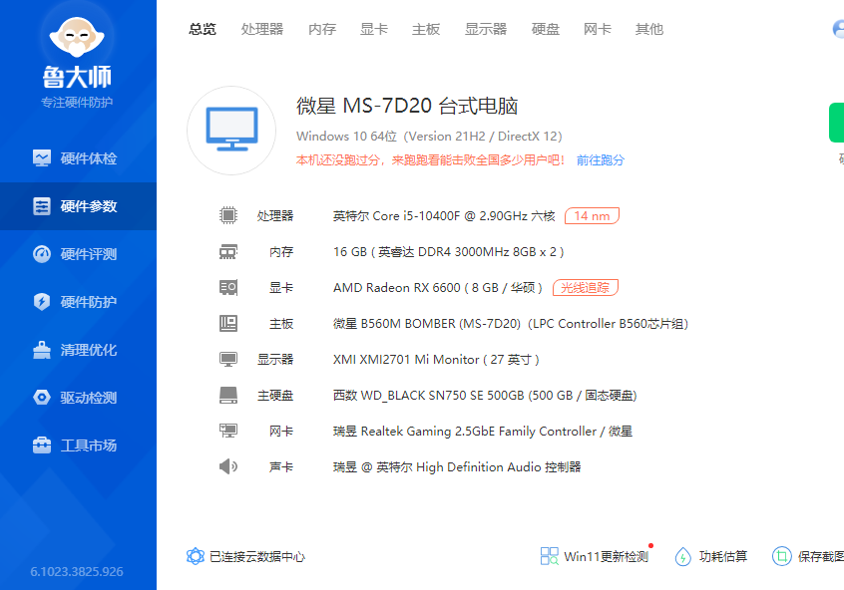Click the Win11更新检测 windows icon
Screen dimensions: 844x590
[549, 556]
